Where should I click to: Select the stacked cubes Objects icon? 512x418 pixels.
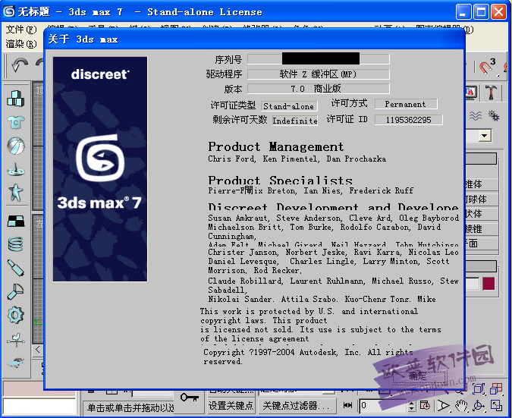coord(16,99)
